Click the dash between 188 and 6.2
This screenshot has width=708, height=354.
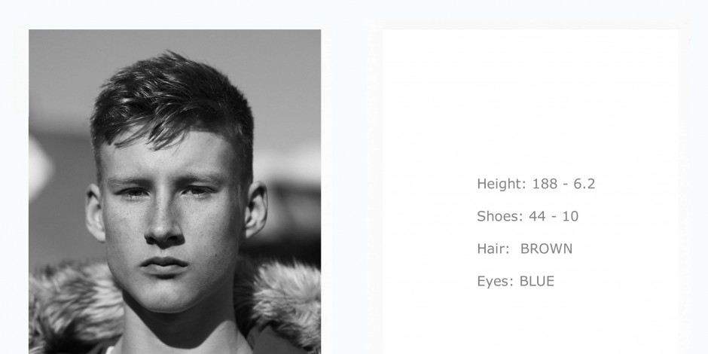(566, 185)
